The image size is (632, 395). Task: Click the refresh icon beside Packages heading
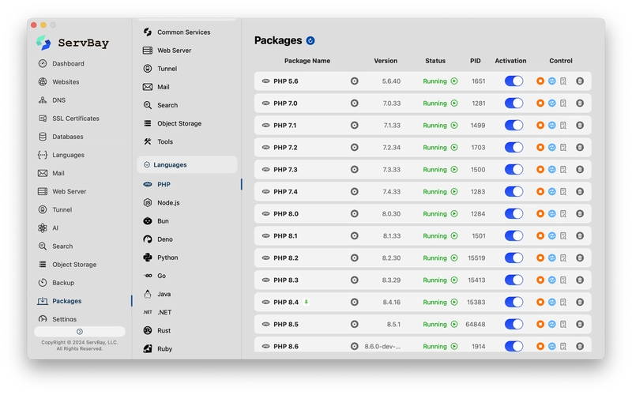click(310, 40)
